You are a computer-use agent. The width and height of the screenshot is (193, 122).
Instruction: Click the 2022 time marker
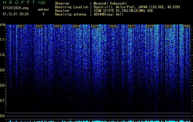(x=39, y=26)
